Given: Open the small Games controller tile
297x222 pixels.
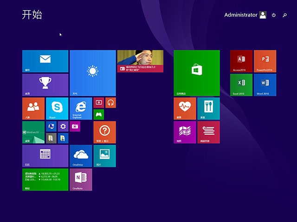Looking at the screenshot, I should coord(99,114).
